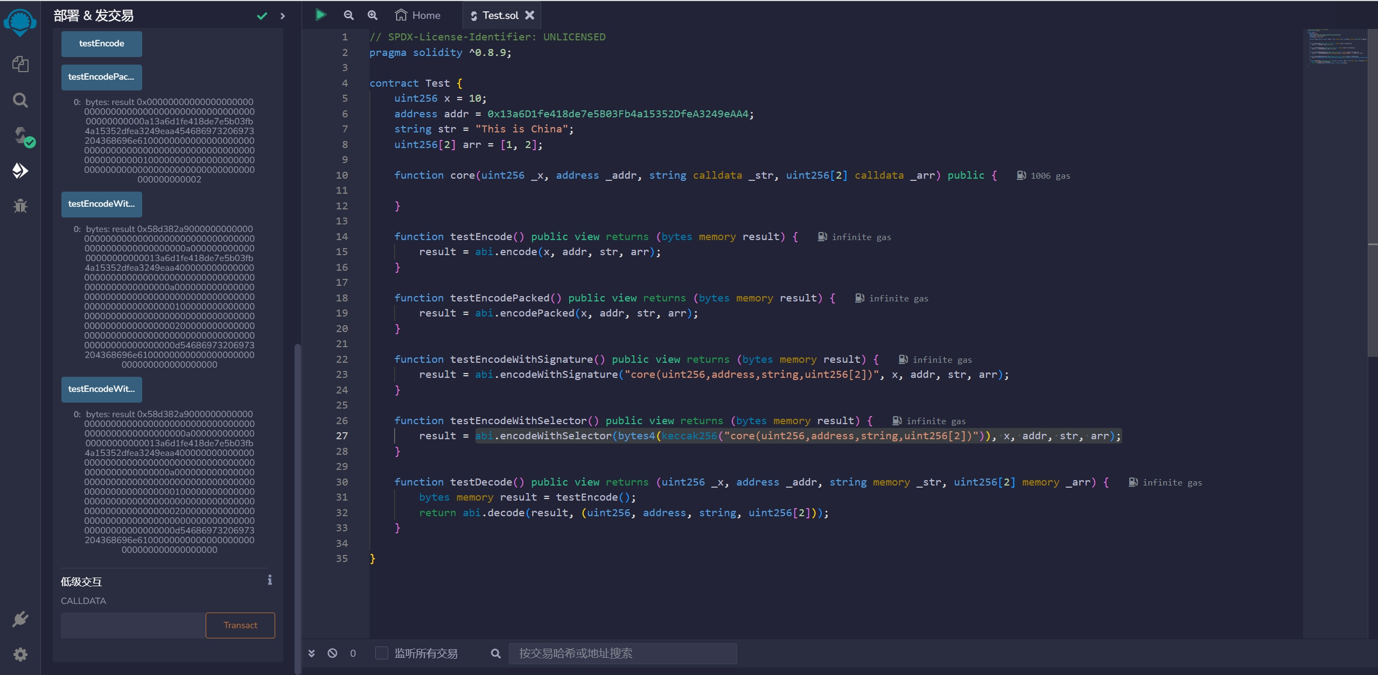Open the File Explorer sidebar icon

pos(20,65)
